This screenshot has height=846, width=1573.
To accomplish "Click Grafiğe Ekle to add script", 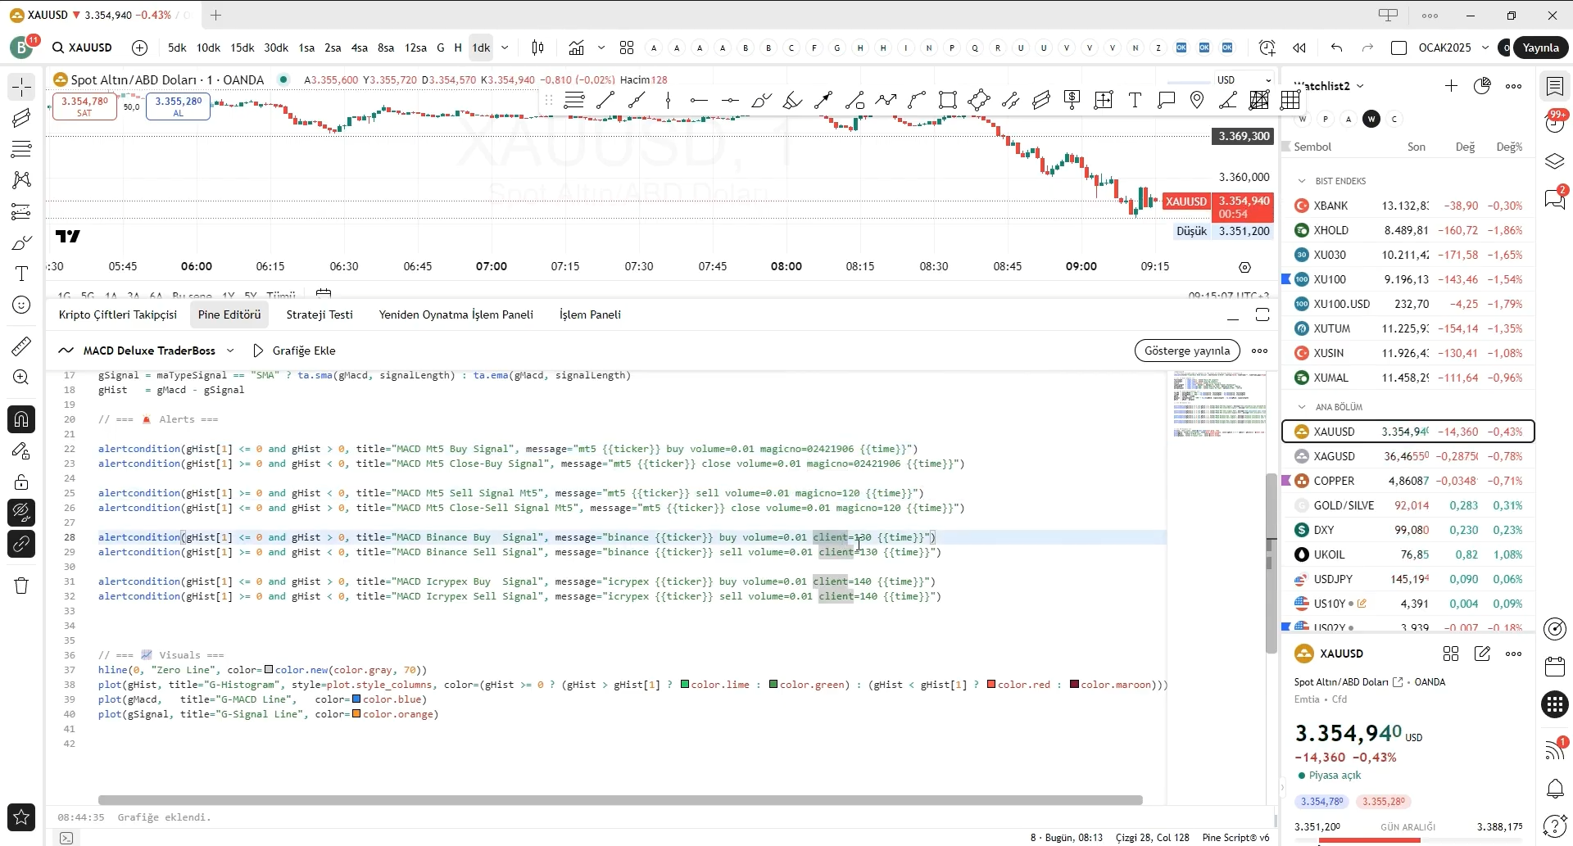I will pyautogui.click(x=295, y=351).
